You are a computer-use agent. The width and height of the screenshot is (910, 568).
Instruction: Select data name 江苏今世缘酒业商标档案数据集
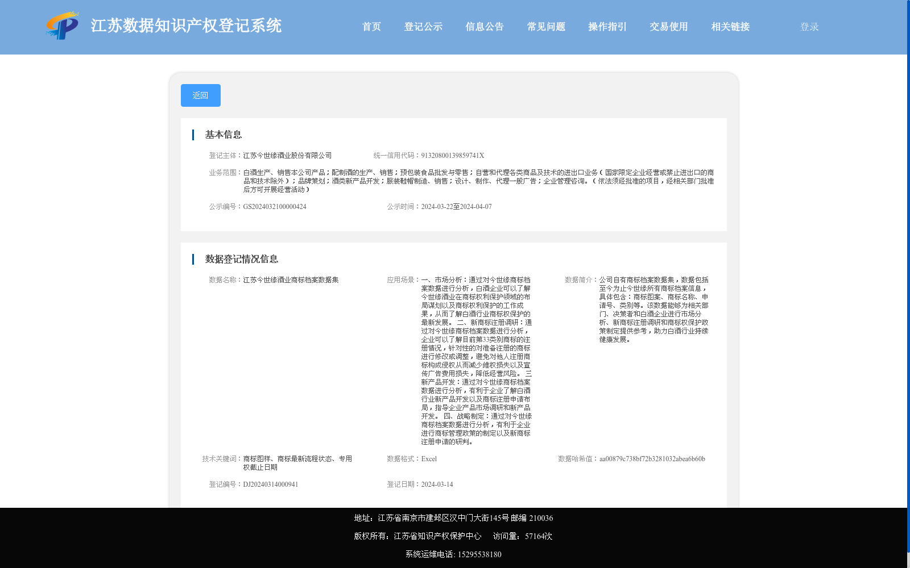pos(291,280)
